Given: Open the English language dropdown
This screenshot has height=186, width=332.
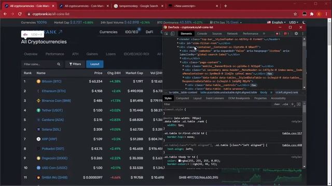Looking at the screenshot, I should coord(276,22).
